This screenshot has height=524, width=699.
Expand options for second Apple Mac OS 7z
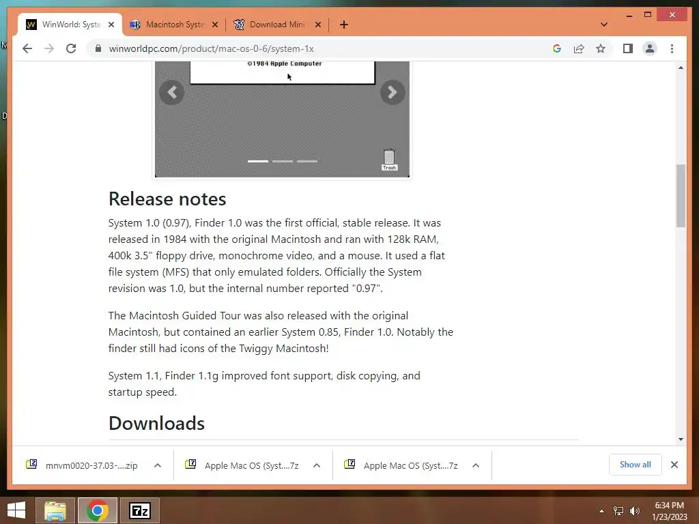476,465
